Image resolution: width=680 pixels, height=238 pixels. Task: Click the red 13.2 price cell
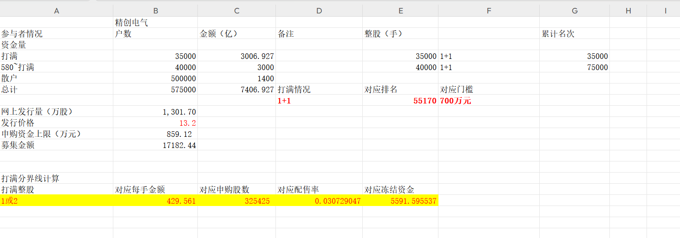tap(155, 122)
